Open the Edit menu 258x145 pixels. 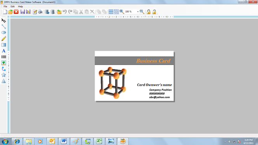click(12, 7)
